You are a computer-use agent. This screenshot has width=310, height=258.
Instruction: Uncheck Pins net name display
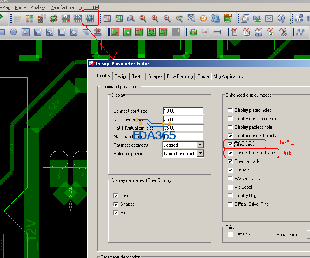(116, 213)
